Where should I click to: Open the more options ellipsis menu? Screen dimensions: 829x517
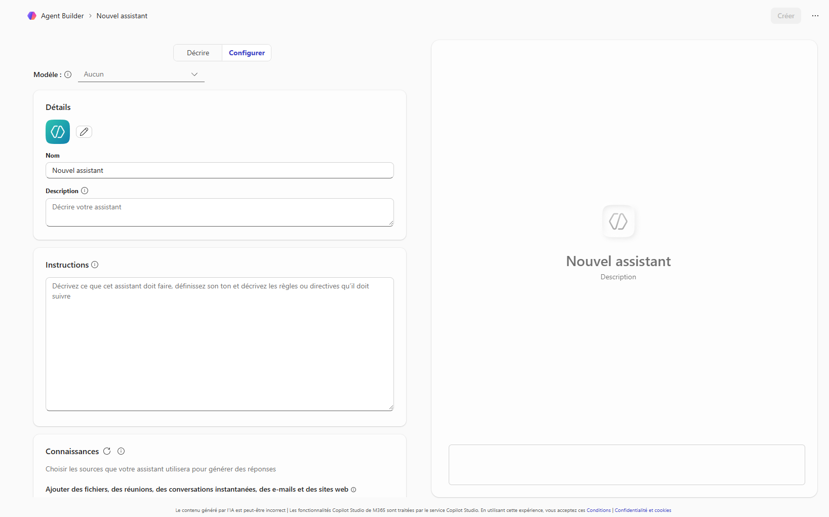point(815,16)
